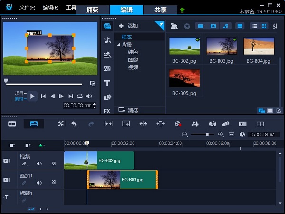Click the timeline zoom slider handle
This screenshot has height=214, width=285.
(207, 135)
